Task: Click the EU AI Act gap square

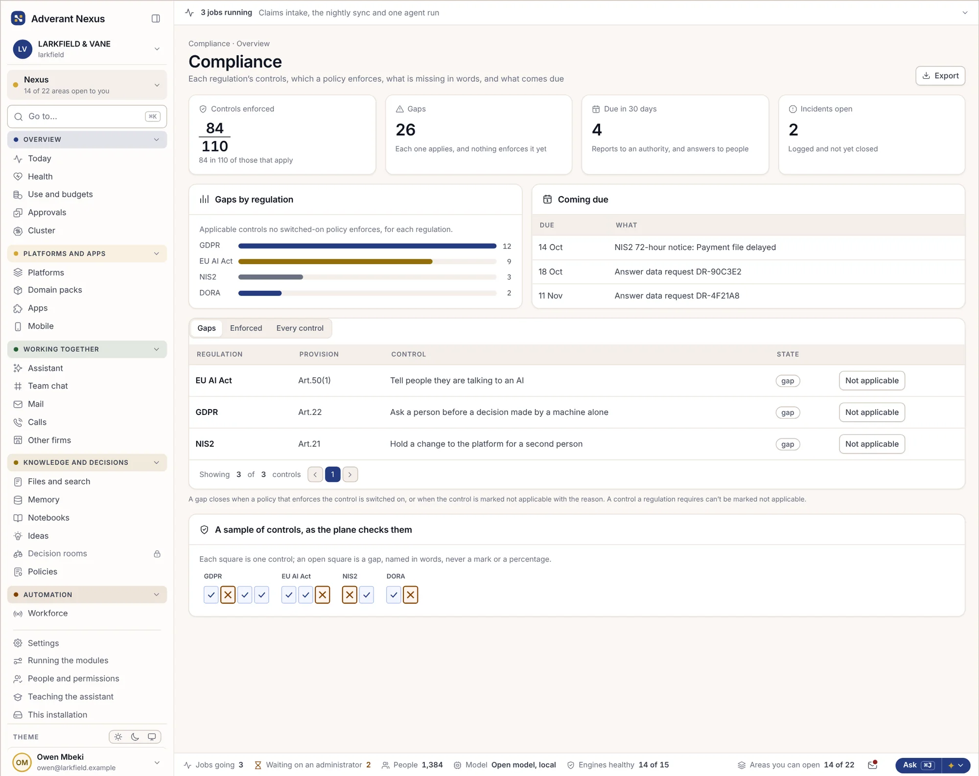Action: tap(323, 595)
